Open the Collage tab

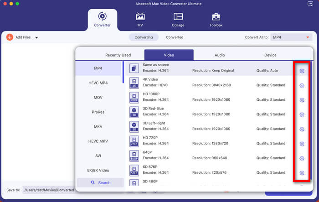click(x=178, y=20)
